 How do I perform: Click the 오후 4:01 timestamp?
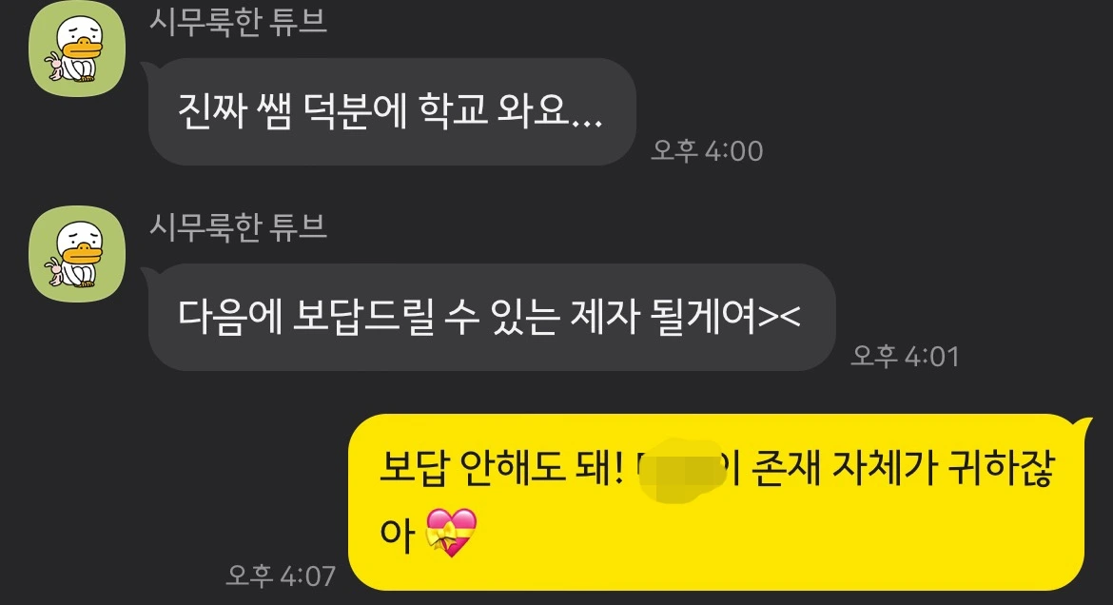pyautogui.click(x=905, y=356)
